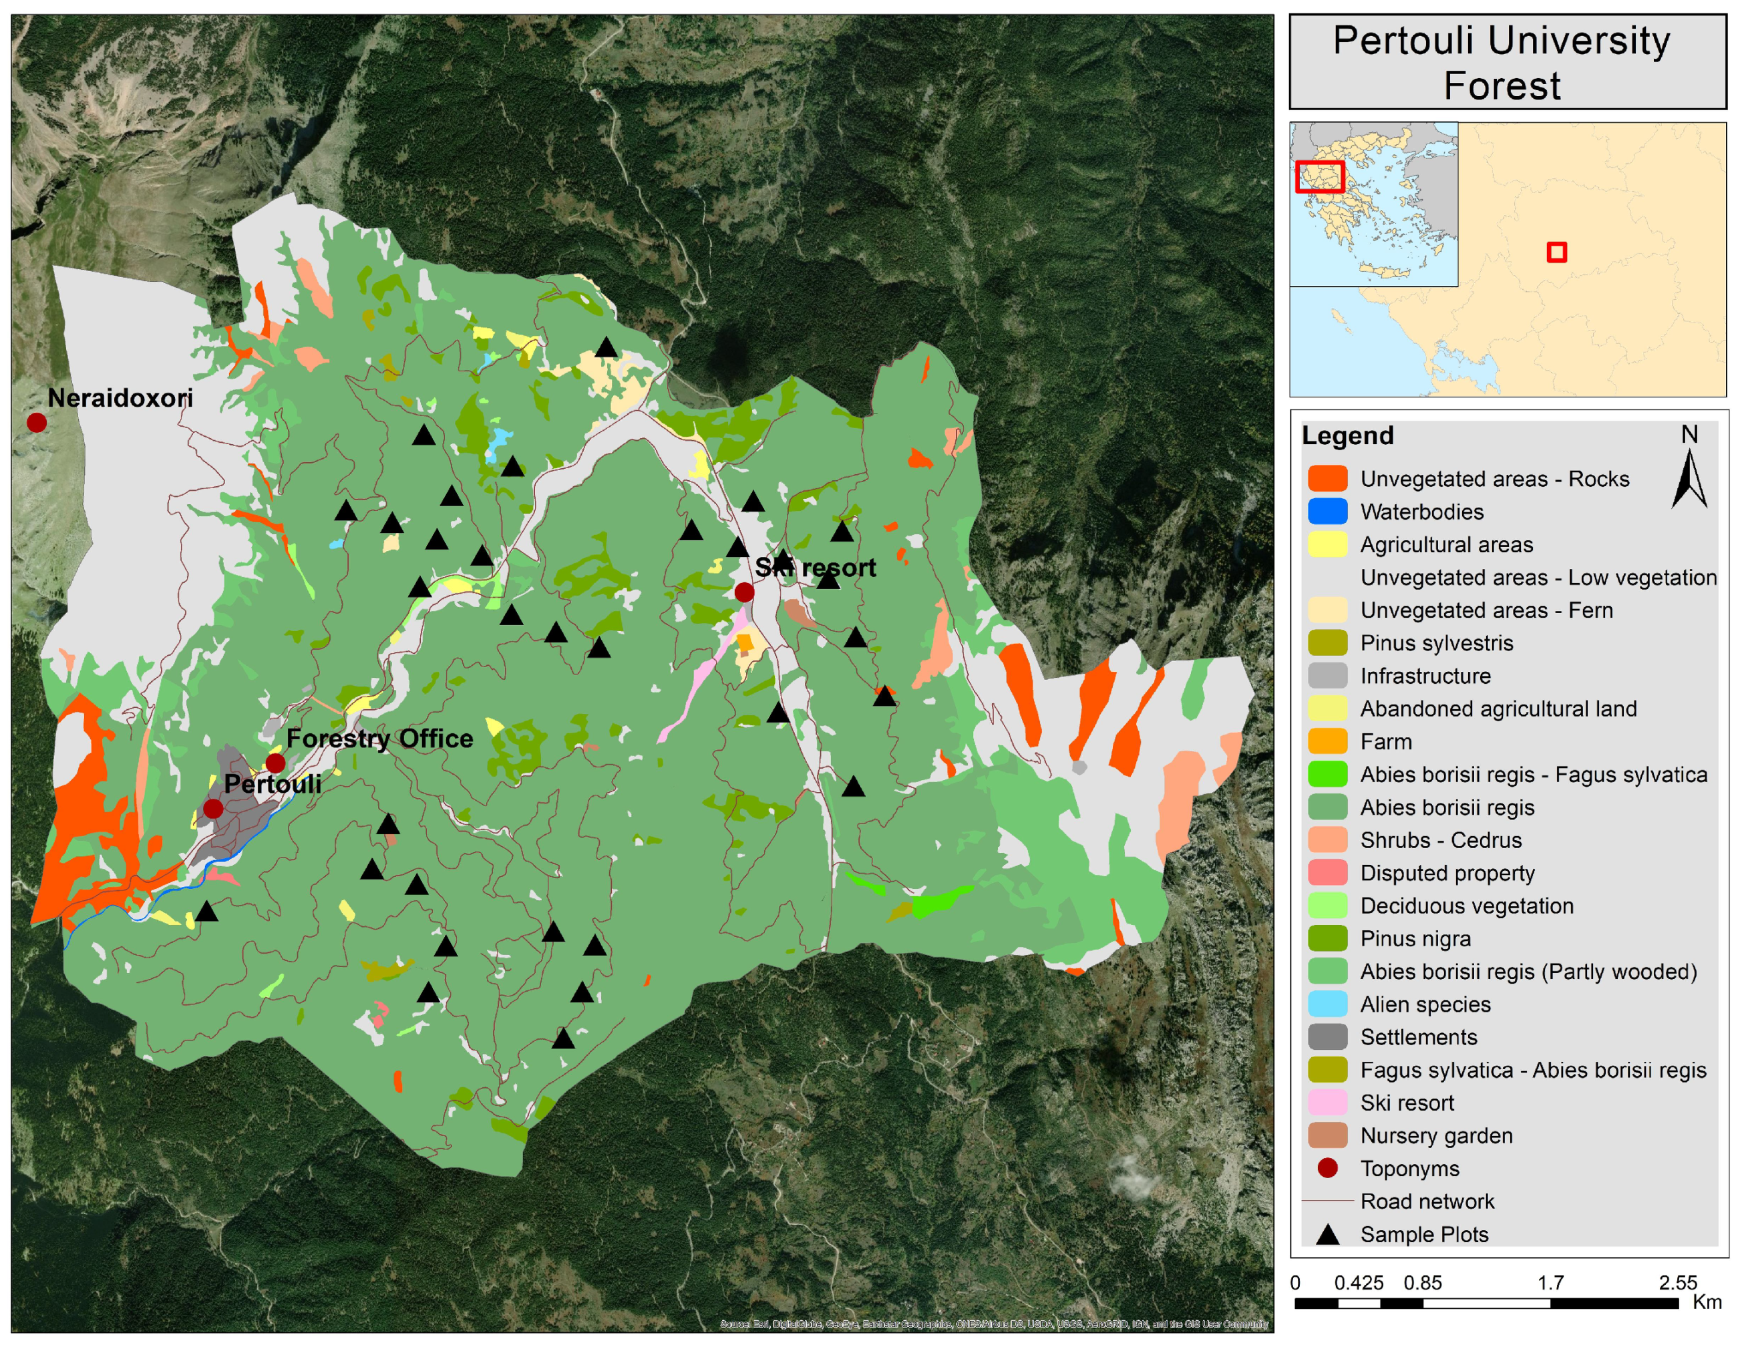The width and height of the screenshot is (1738, 1345).
Task: Click the Farm orange legend swatch
Action: click(x=1327, y=742)
